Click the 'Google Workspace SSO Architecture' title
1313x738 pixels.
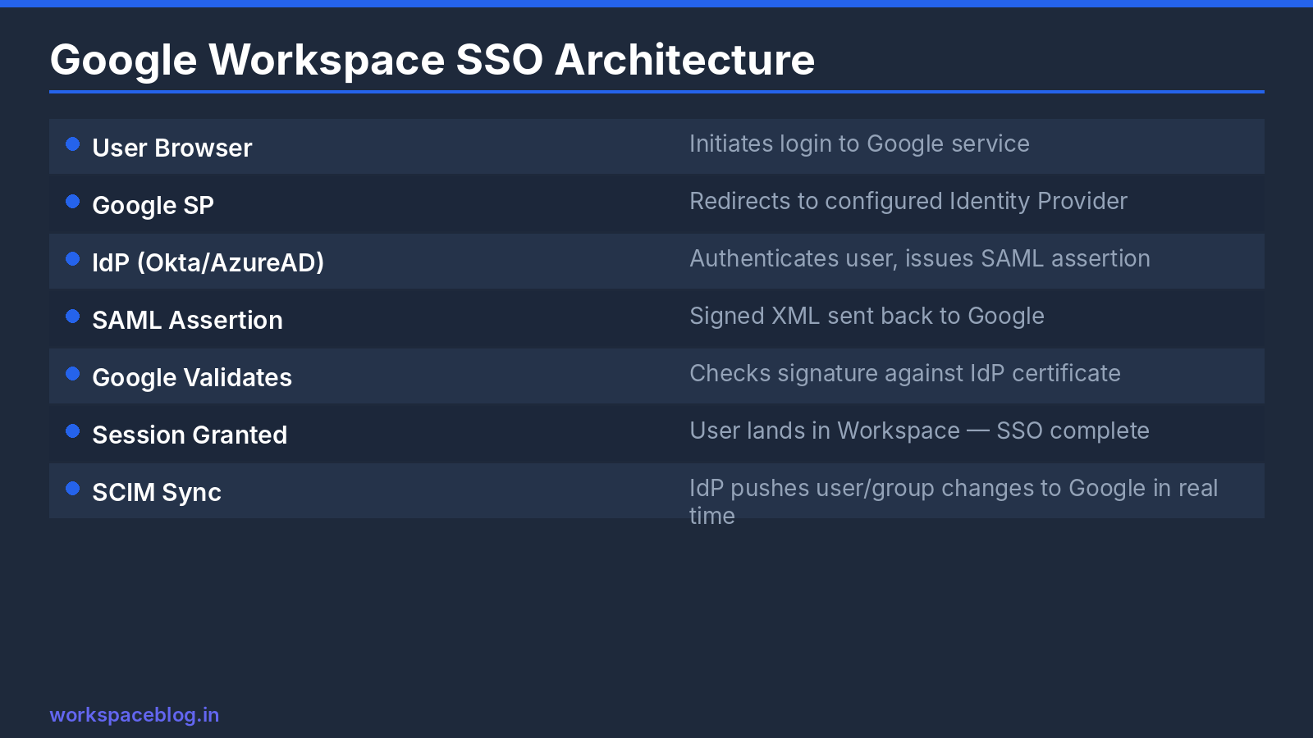[x=432, y=61]
